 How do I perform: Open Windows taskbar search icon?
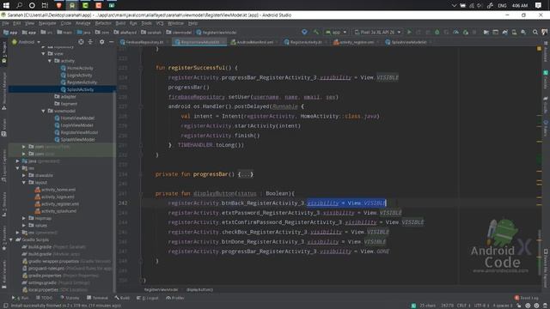point(19,5)
